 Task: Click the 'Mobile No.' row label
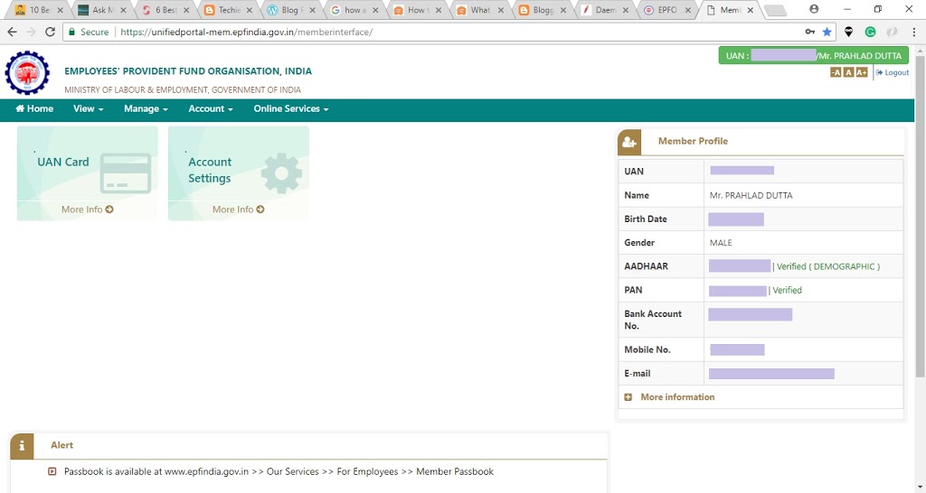(647, 349)
